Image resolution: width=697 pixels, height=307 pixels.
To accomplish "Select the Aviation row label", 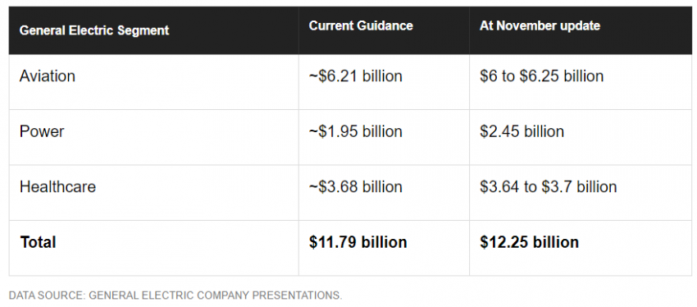I will 47,76.
